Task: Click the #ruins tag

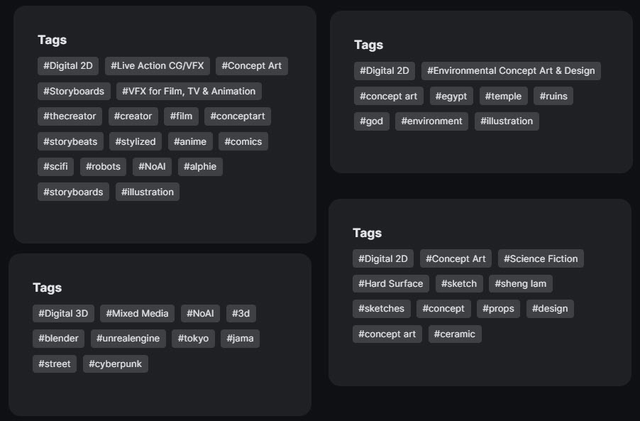Action: pos(553,96)
